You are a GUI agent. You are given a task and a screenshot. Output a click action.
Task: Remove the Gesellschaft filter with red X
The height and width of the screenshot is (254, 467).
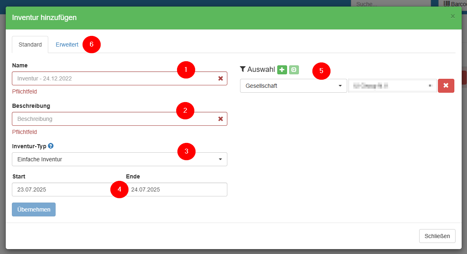[446, 86]
